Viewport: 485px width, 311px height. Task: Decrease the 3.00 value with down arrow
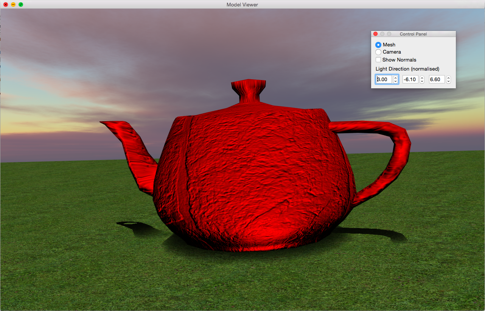pyautogui.click(x=396, y=82)
